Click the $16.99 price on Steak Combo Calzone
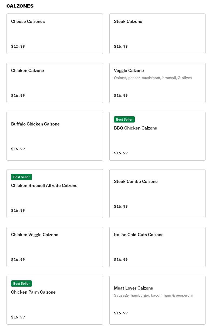This screenshot has height=326, width=212. pos(121,206)
